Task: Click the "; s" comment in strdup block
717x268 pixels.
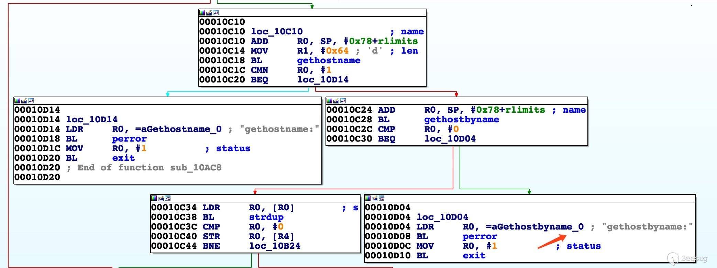Action: coord(350,208)
